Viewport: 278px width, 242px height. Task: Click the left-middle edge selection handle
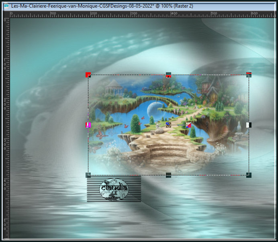(x=88, y=125)
